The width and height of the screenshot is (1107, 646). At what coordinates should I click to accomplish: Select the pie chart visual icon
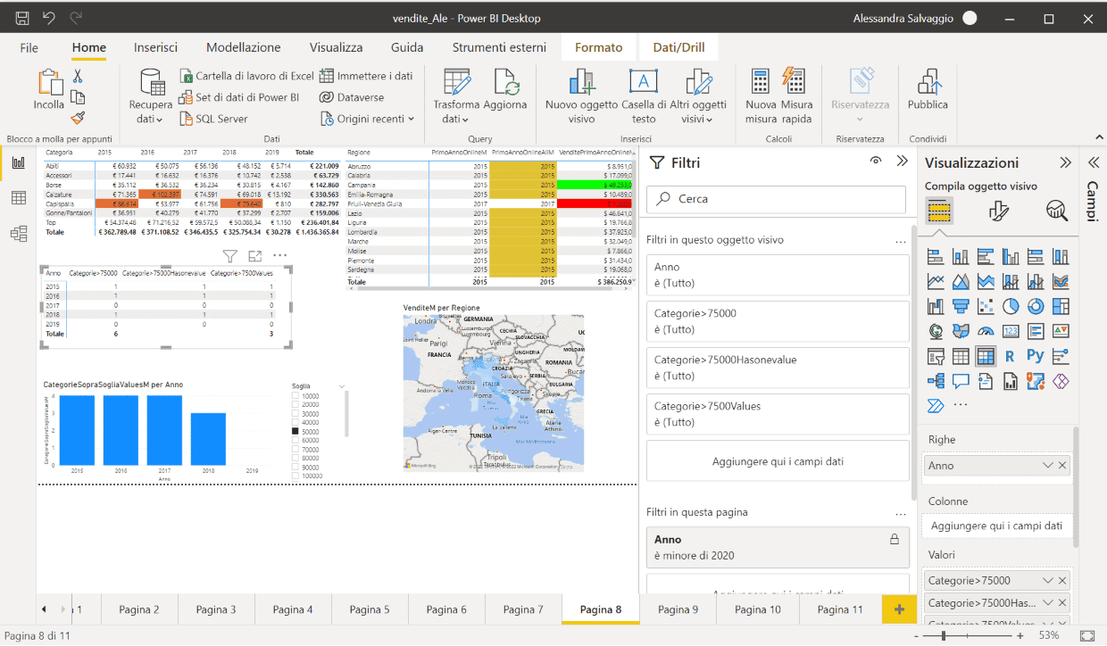click(1011, 305)
